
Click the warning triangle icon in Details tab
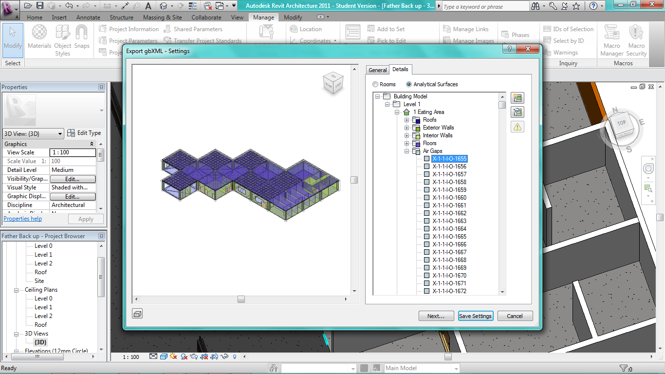tap(517, 127)
